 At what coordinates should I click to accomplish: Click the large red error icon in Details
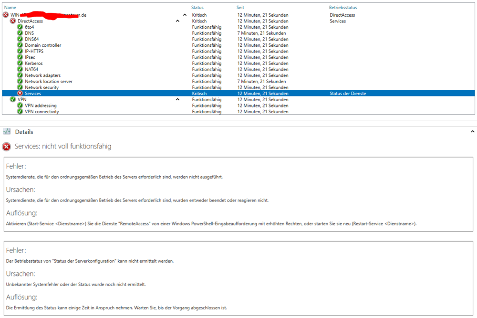[x=7, y=147]
